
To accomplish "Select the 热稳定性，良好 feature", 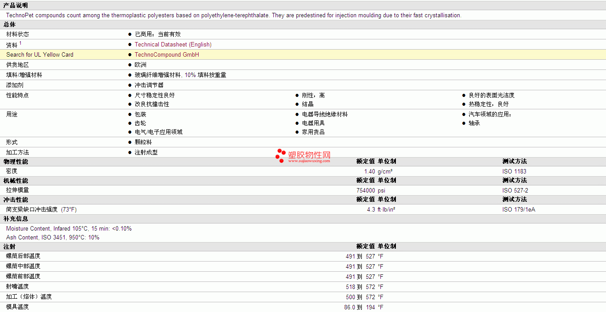I will pyautogui.click(x=489, y=104).
